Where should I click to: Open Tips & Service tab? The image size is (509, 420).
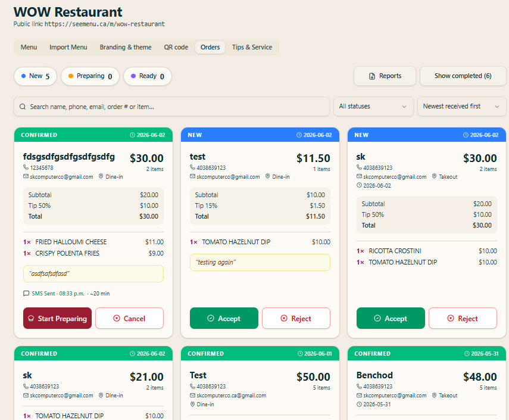(252, 47)
